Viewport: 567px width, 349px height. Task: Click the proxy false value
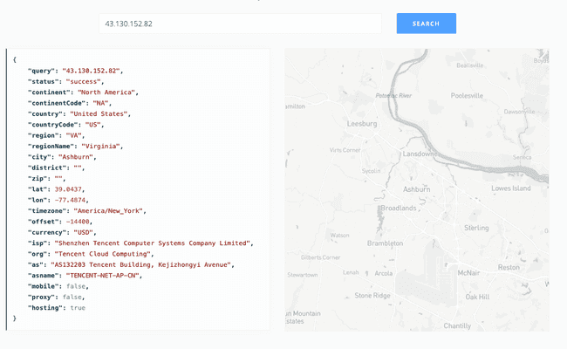click(72, 297)
